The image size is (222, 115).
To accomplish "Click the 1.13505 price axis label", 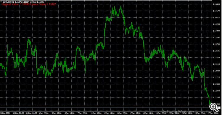I will (x=216, y=51).
